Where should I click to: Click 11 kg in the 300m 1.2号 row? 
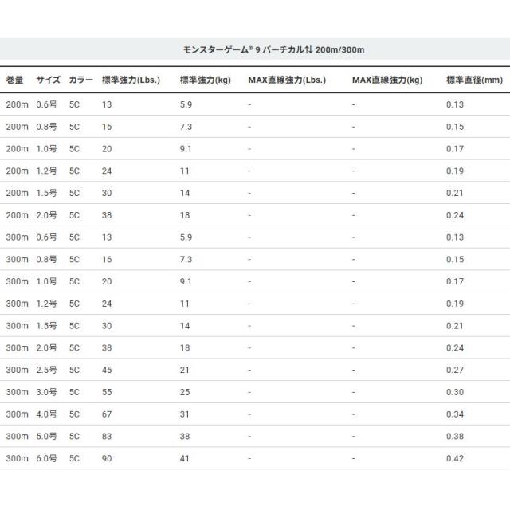point(184,304)
